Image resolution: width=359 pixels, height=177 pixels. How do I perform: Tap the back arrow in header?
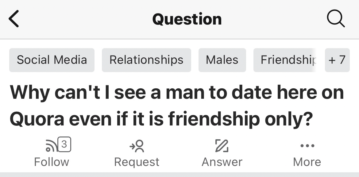(x=14, y=19)
